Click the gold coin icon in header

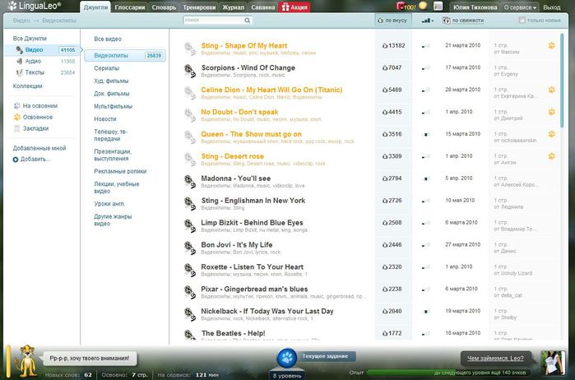[423, 6]
